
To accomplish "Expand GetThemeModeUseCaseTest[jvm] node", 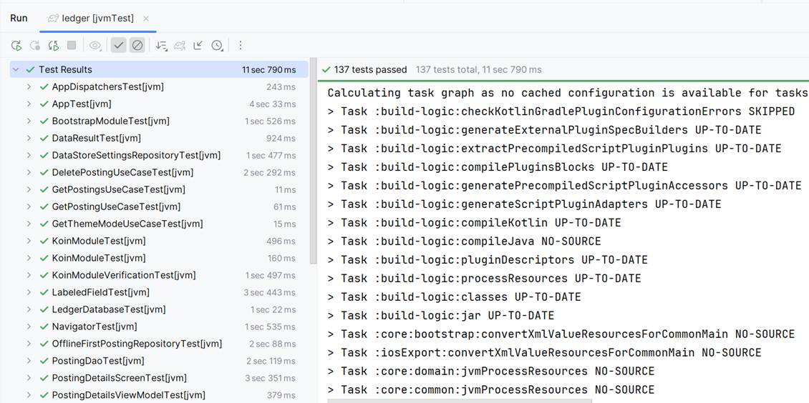I will pos(29,224).
